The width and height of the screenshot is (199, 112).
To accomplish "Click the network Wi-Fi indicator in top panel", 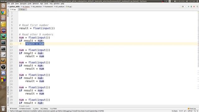I will click(x=166, y=1).
